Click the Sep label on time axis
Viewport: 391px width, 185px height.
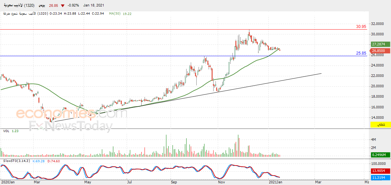pyautogui.click(x=174, y=182)
